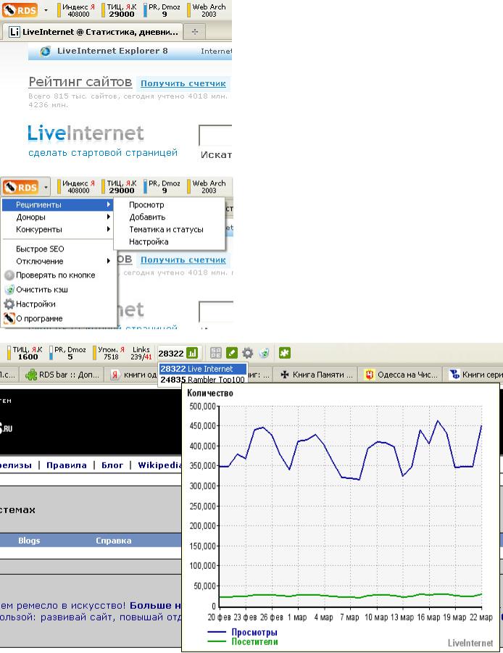Open the Книги сери... bookmark
Screen dimensions: 503x653
click(x=476, y=375)
